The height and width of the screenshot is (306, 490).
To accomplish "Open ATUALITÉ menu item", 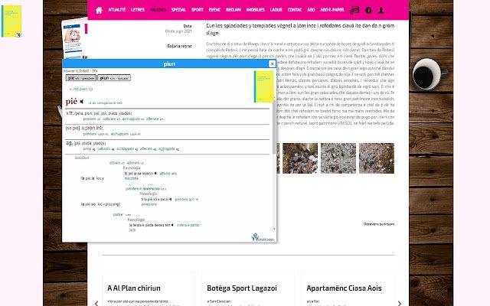I will (117, 10).
